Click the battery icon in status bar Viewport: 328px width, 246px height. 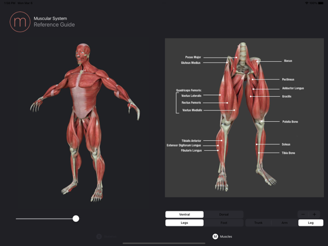tap(321, 3)
